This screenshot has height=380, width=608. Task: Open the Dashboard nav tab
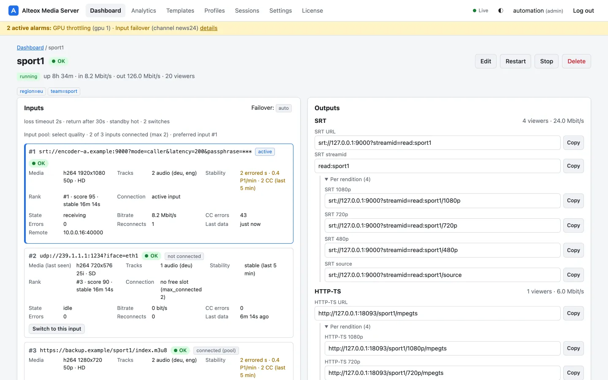[106, 11]
